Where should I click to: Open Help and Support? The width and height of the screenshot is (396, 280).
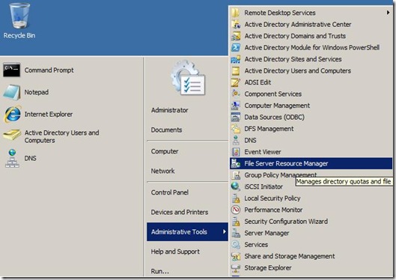point(175,252)
